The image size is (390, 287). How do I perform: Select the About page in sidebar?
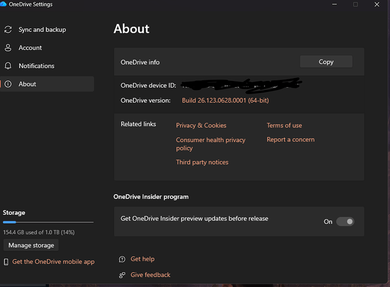click(x=47, y=84)
